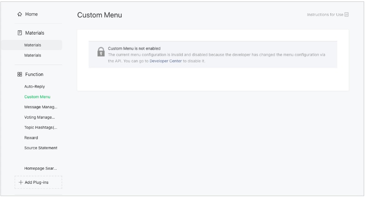Open the Instructions for Use link
The image size is (366, 197).
coord(325,15)
